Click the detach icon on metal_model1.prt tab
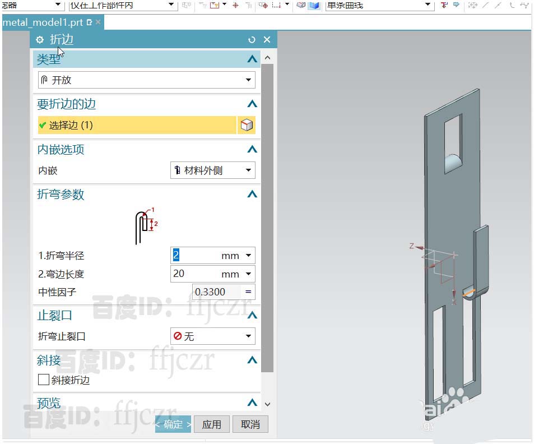 tap(90, 22)
